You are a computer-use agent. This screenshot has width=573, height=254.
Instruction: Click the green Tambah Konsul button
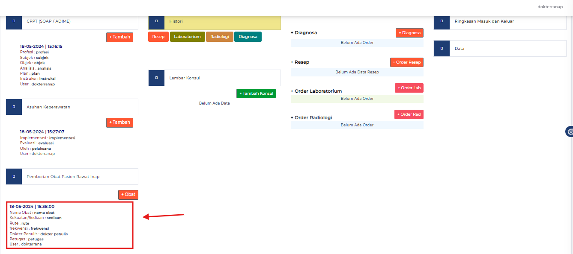pyautogui.click(x=256, y=93)
